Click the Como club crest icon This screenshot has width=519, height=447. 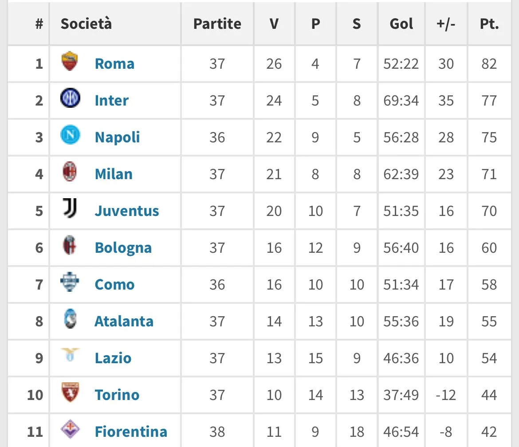(70, 282)
